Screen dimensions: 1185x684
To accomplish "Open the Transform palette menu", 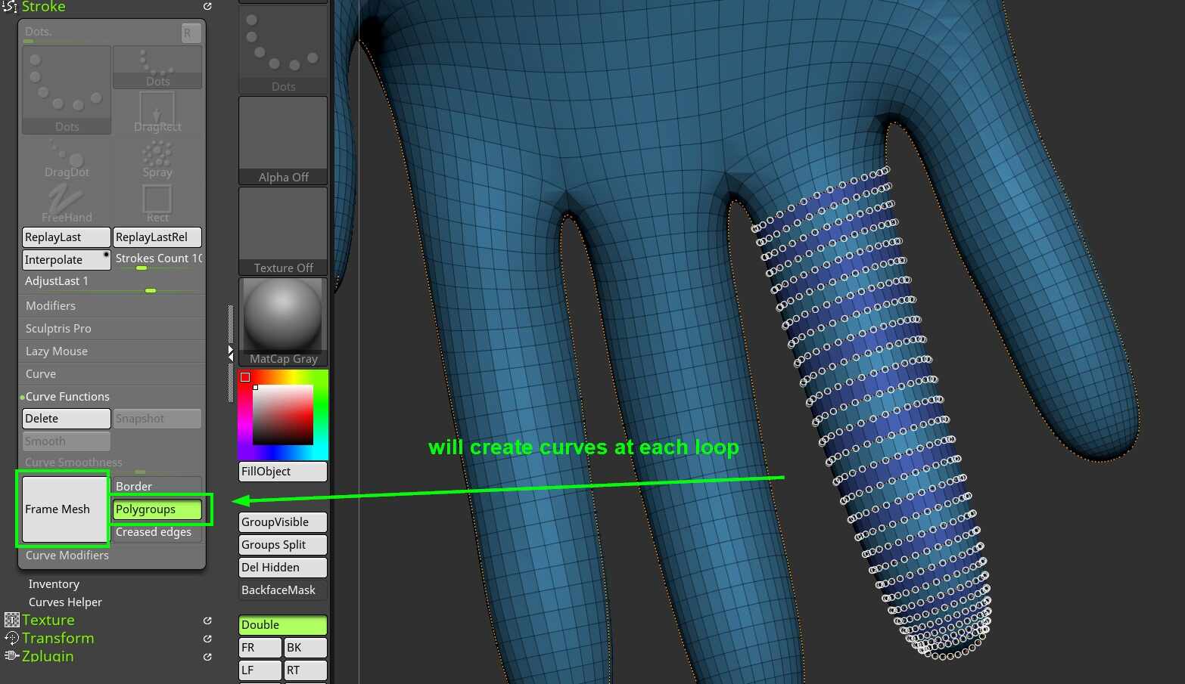I will [x=58, y=639].
